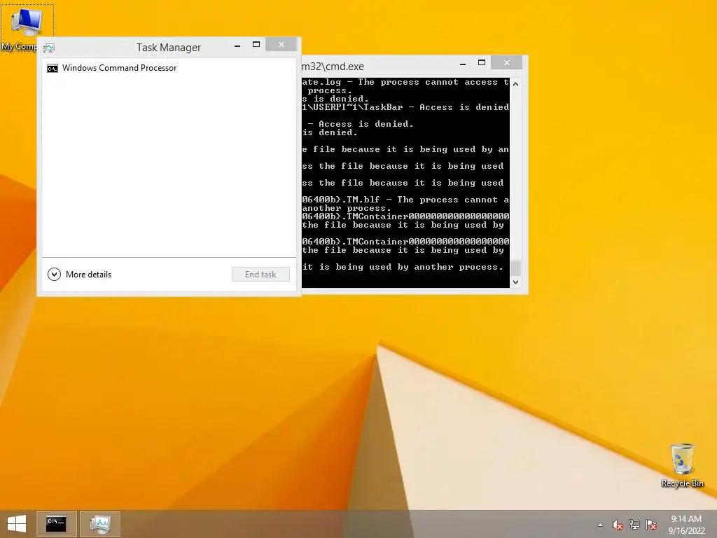The image size is (717, 538).
Task: Click the cmd.exe scrollbar up arrow
Action: 516,84
